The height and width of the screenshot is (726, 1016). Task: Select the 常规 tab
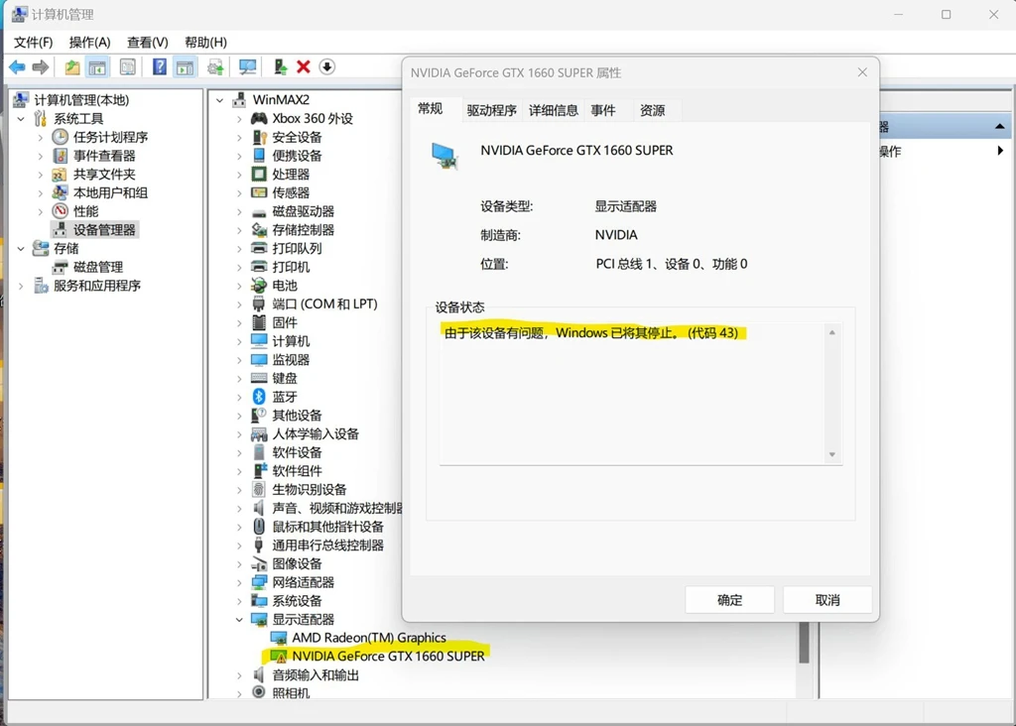[431, 109]
